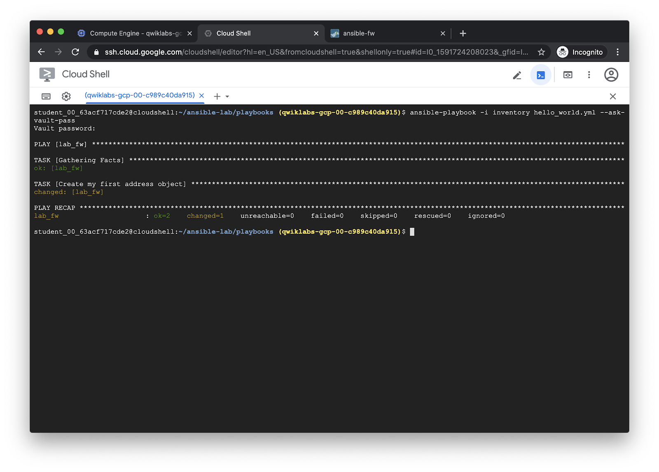Toggle the terminal view button
Image resolution: width=659 pixels, height=472 pixels.
click(x=541, y=75)
